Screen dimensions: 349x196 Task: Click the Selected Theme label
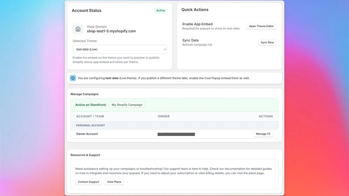pos(85,41)
